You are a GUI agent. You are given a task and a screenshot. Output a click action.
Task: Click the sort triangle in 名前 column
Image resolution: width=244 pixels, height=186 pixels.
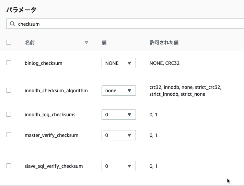(86, 43)
